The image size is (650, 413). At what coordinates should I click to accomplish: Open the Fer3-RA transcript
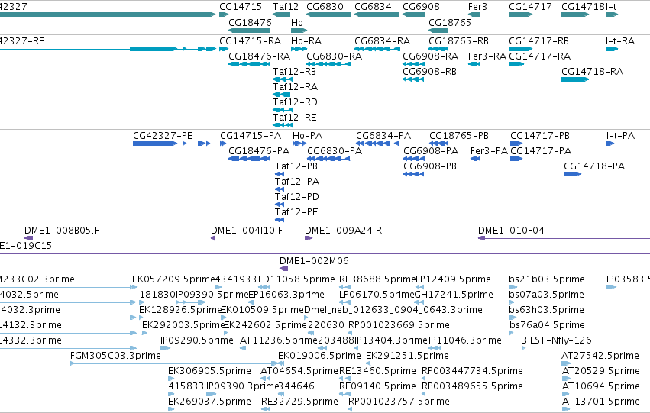point(487,56)
